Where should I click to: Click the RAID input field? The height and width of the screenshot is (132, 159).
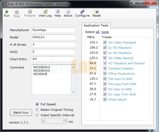click(x=54, y=52)
